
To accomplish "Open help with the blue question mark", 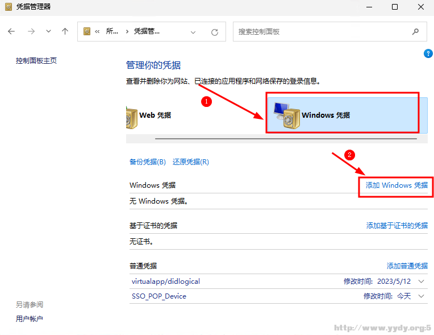I will (428, 53).
